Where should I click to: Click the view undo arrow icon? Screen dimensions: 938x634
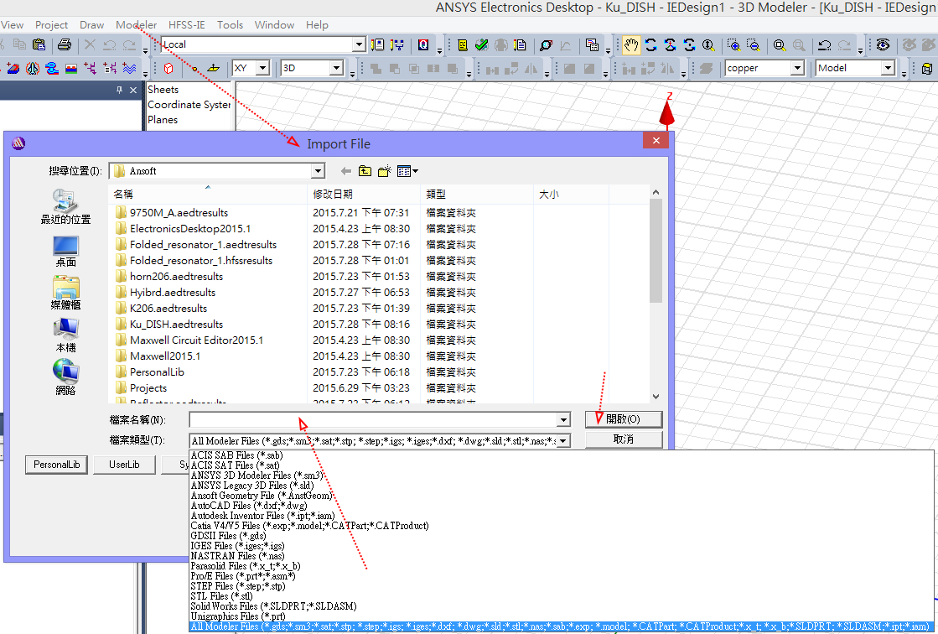point(824,45)
